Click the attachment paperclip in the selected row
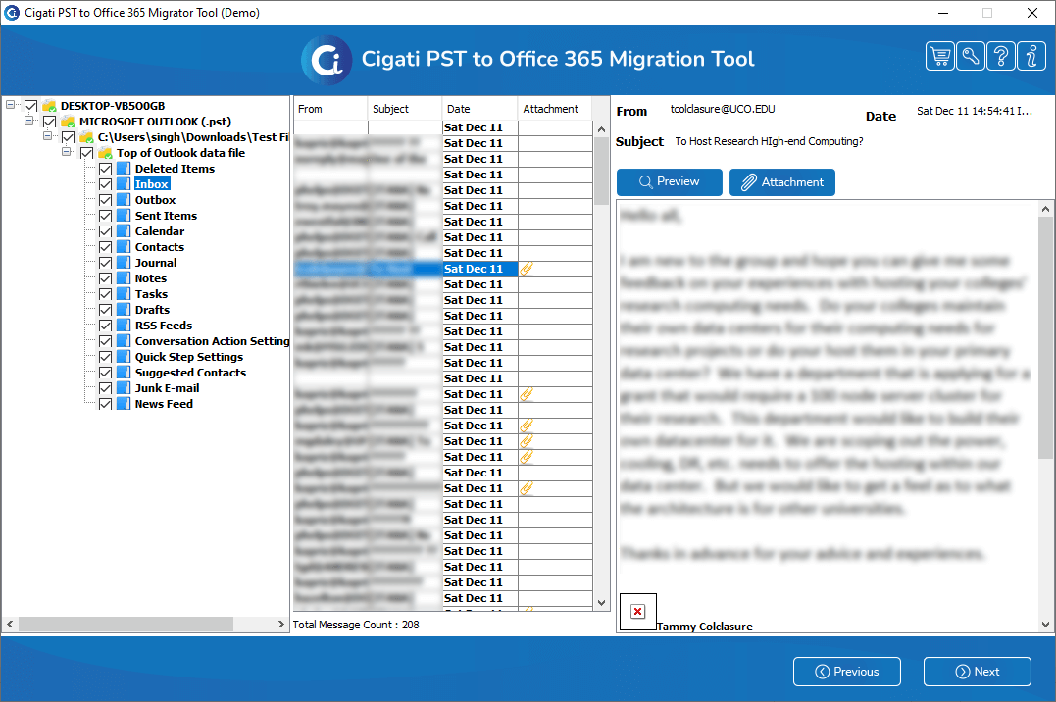Image resolution: width=1056 pixels, height=702 pixels. pos(527,269)
